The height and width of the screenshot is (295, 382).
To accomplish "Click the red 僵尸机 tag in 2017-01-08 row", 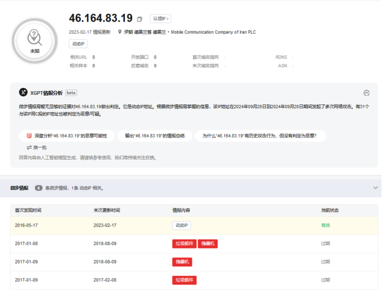I will pos(208,244).
